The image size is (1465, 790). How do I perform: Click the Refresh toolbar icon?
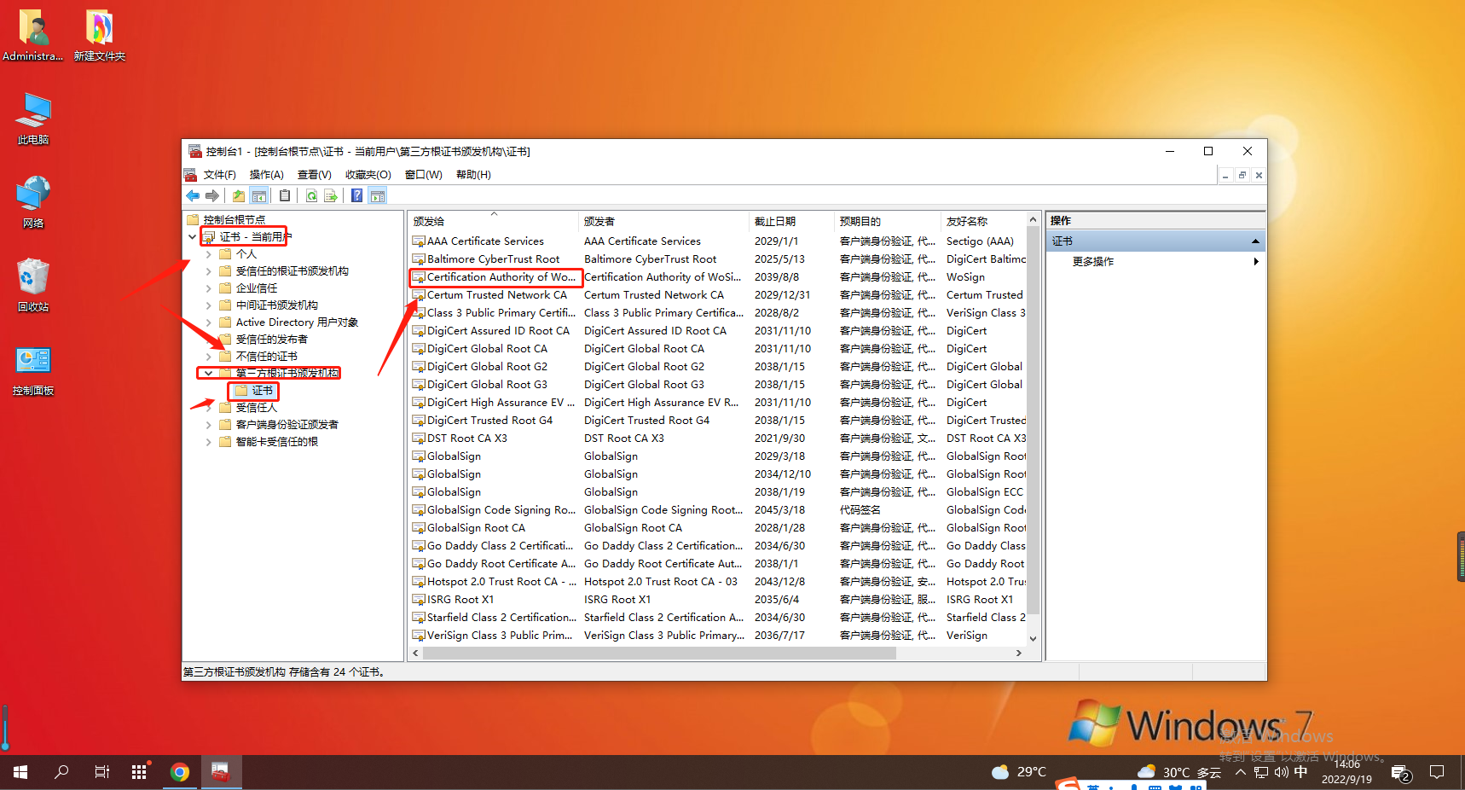click(x=311, y=195)
